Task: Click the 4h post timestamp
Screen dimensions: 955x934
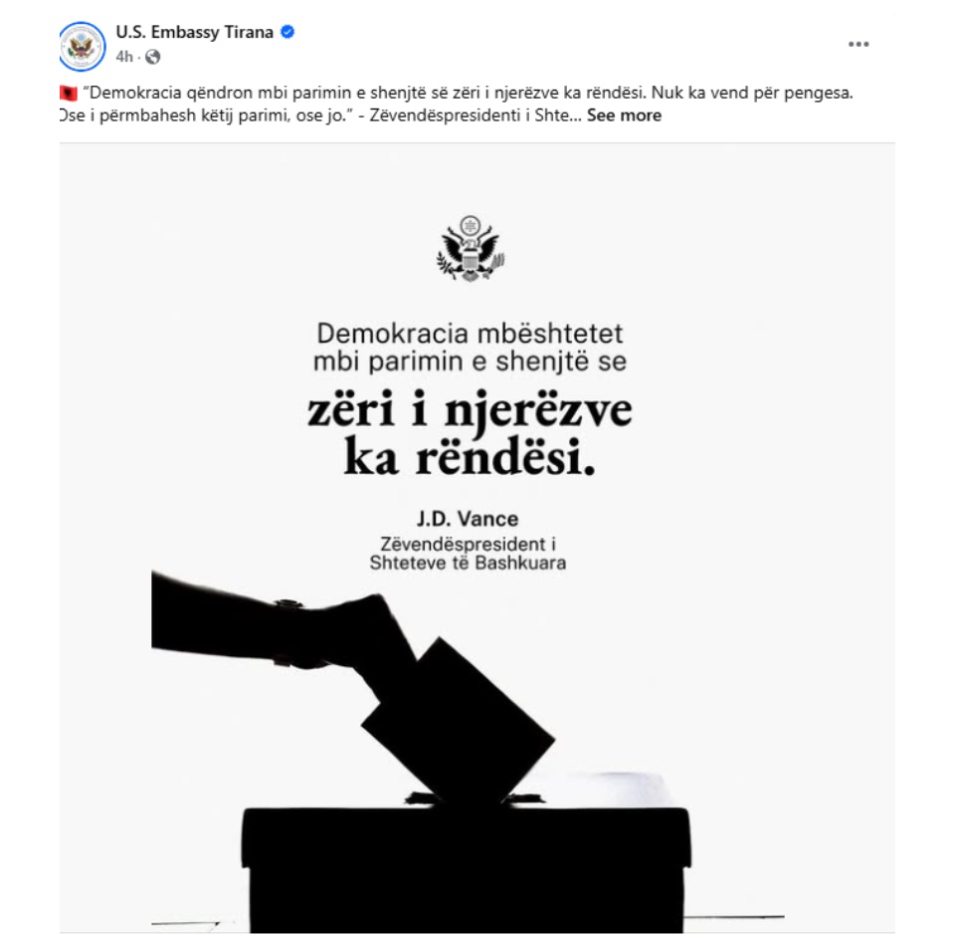Action: click(x=124, y=57)
